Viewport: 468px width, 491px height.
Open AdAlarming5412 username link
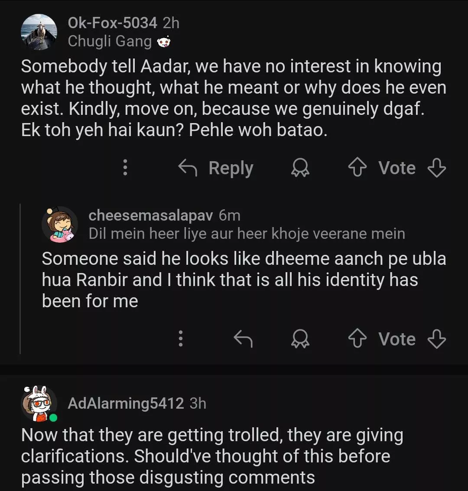tap(126, 403)
